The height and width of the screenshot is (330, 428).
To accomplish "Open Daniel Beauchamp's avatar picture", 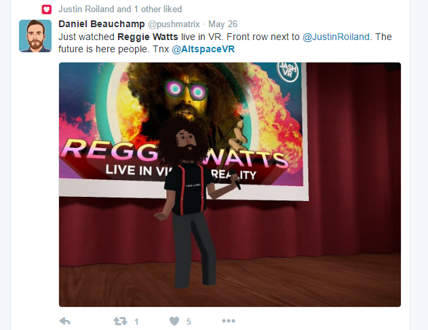I will point(35,36).
